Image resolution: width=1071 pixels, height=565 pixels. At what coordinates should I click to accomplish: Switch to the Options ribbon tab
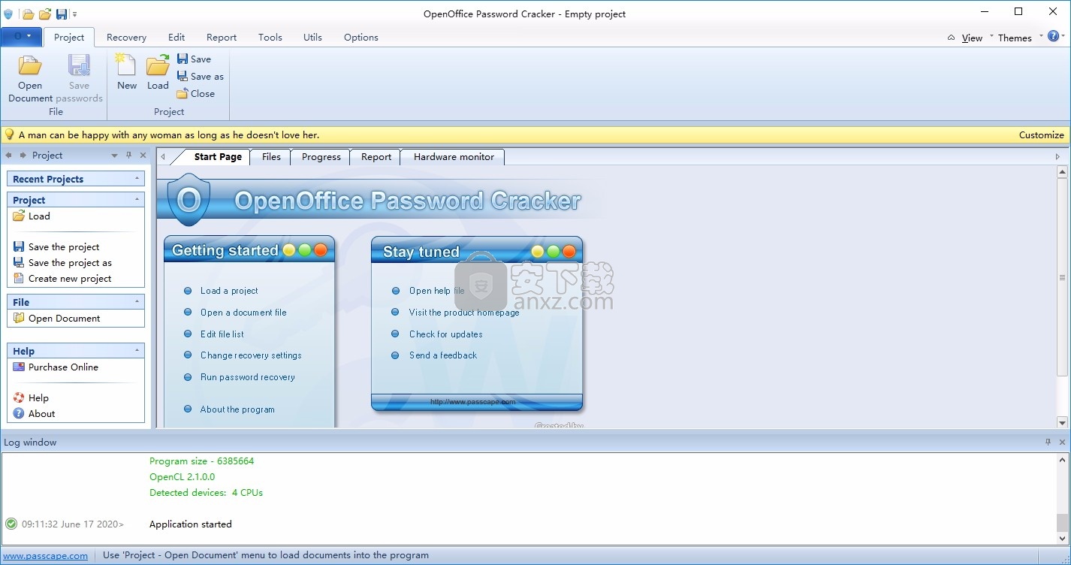tap(361, 37)
